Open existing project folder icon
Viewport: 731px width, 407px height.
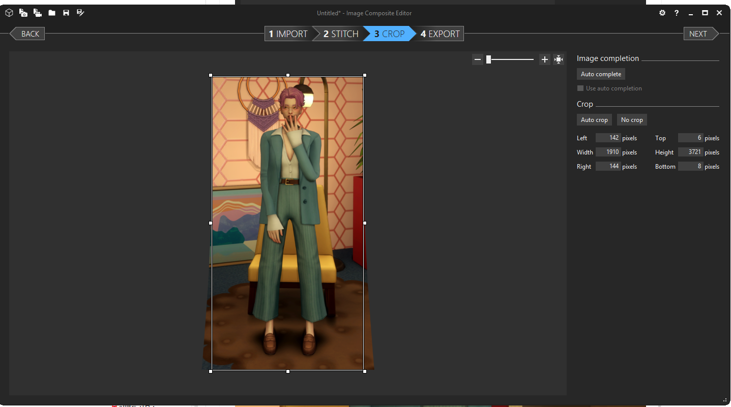point(52,13)
